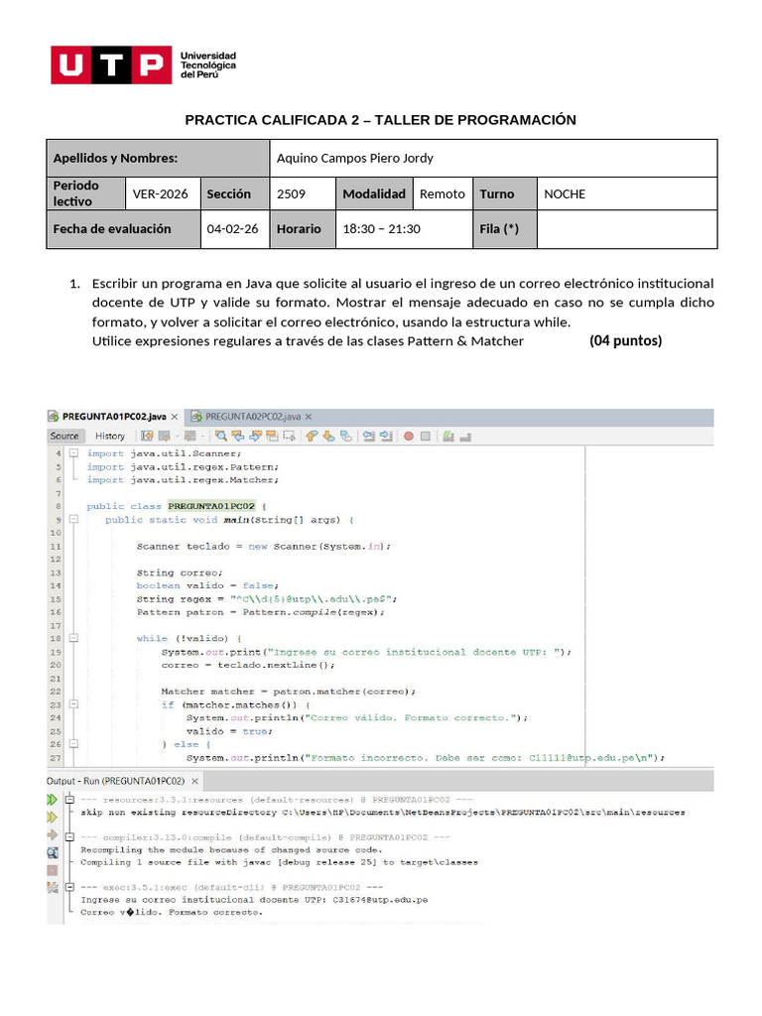Start macro recording red circle
Viewport: 762px width, 1016px height.
click(409, 437)
